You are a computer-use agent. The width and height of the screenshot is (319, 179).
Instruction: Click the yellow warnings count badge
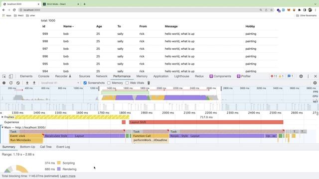[x=281, y=76]
